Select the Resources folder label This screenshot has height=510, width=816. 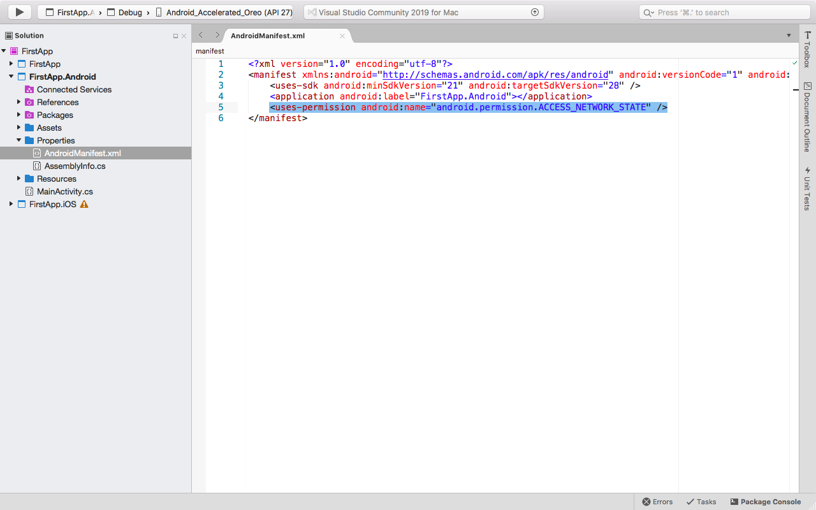click(56, 178)
